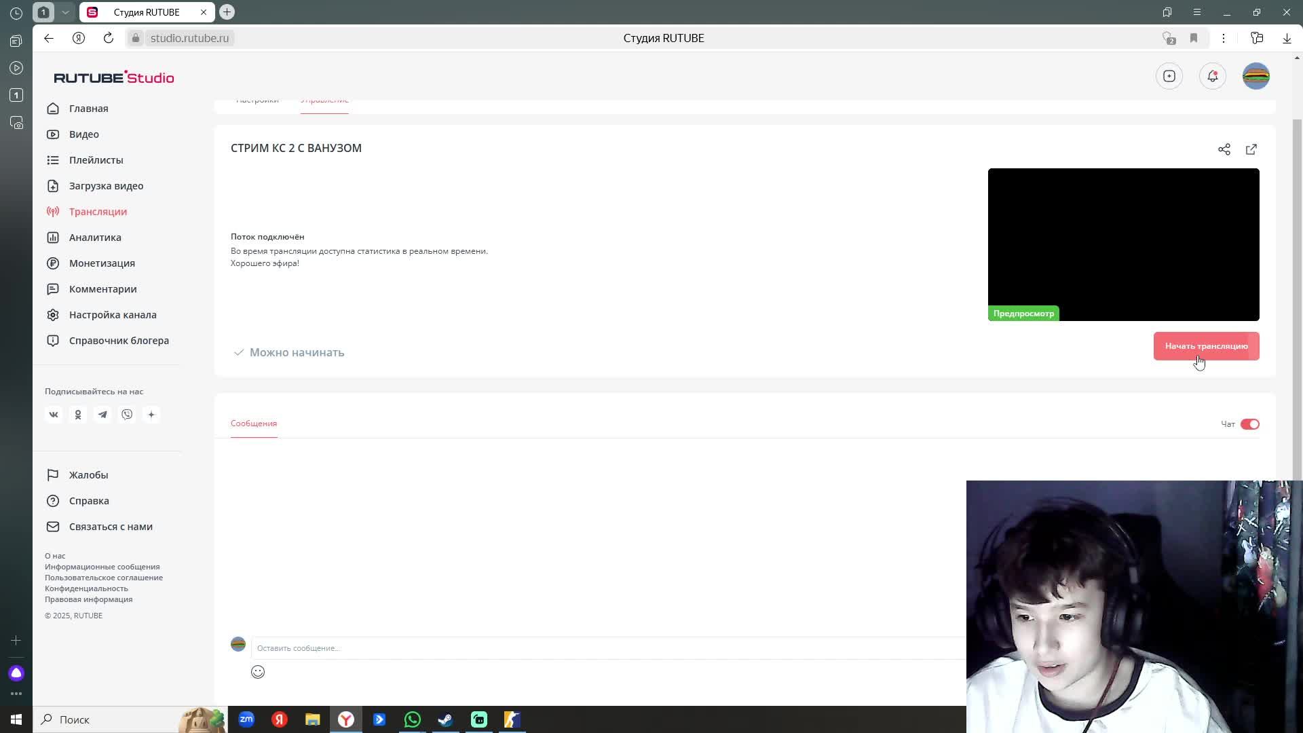The image size is (1303, 733).
Task: Click the studio.rutube.ru address field
Action: pos(189,38)
